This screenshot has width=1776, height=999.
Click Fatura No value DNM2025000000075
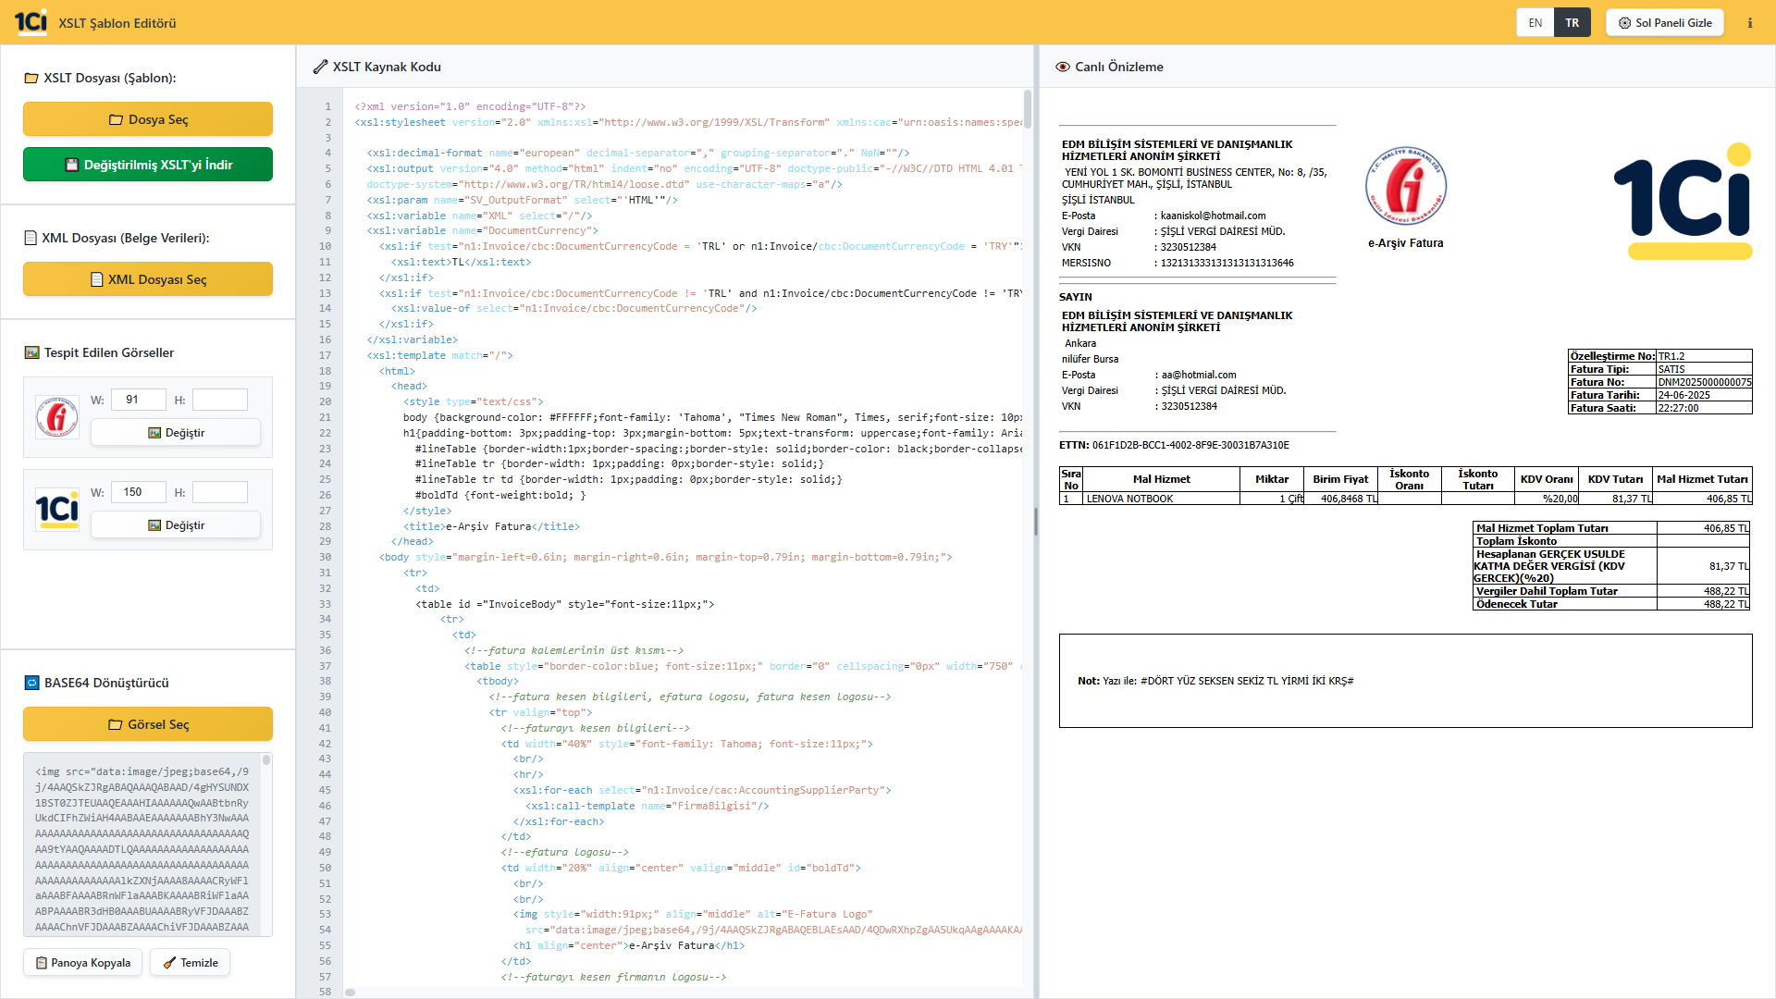[x=1704, y=382]
